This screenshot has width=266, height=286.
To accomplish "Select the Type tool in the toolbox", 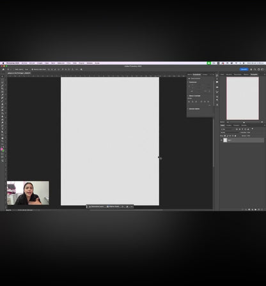I will pos(3,129).
